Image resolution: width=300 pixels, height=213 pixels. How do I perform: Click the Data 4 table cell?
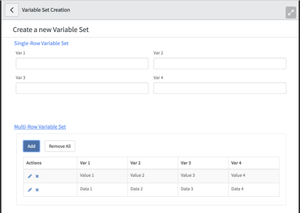click(x=254, y=189)
